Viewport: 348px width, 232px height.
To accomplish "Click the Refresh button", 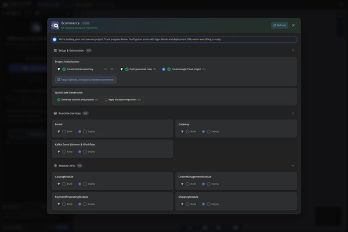I will [280, 26].
